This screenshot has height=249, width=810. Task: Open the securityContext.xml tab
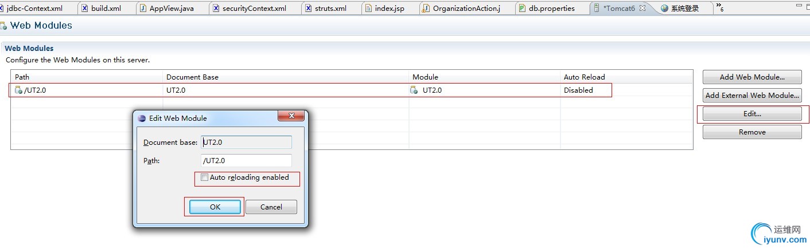(x=249, y=9)
